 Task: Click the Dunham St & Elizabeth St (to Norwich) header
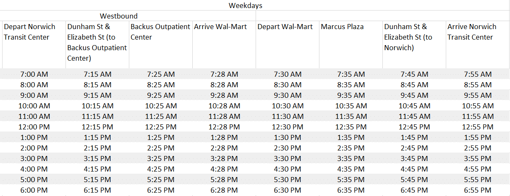click(x=414, y=45)
